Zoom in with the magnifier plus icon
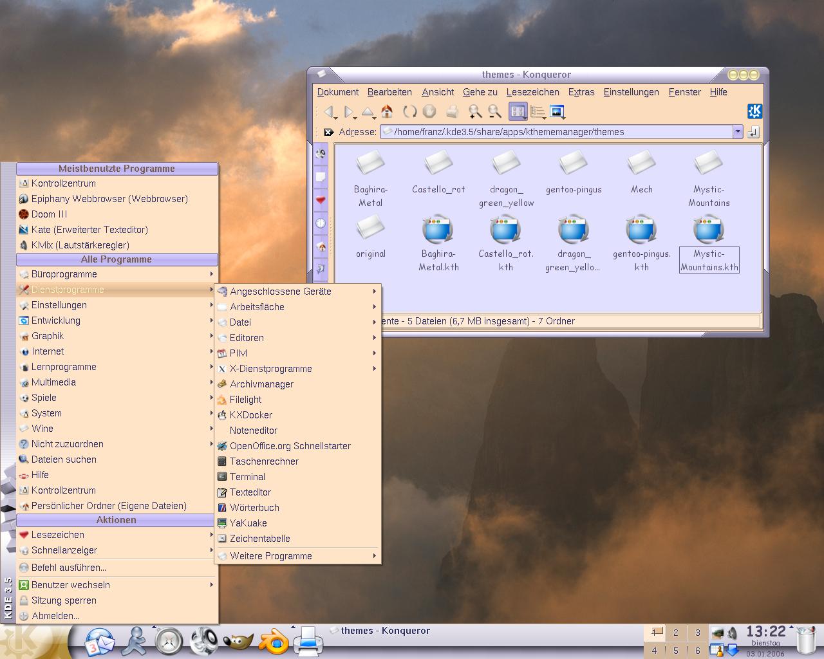The image size is (824, 659). point(475,111)
